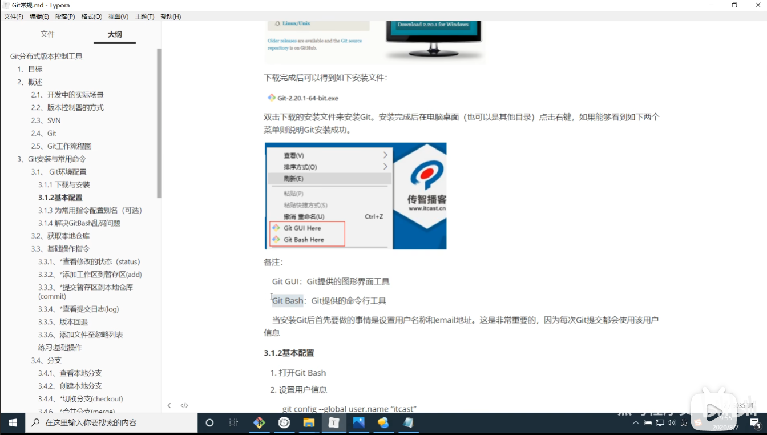Select outline item 3.1.4 解决GitBash乱码问题

pos(79,223)
